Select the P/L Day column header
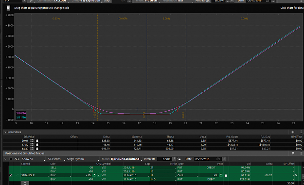Screen dimensions: 304x185 (x=265, y=136)
